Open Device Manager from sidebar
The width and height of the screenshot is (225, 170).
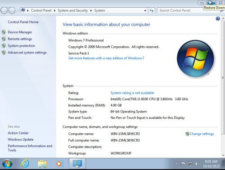pos(20,32)
